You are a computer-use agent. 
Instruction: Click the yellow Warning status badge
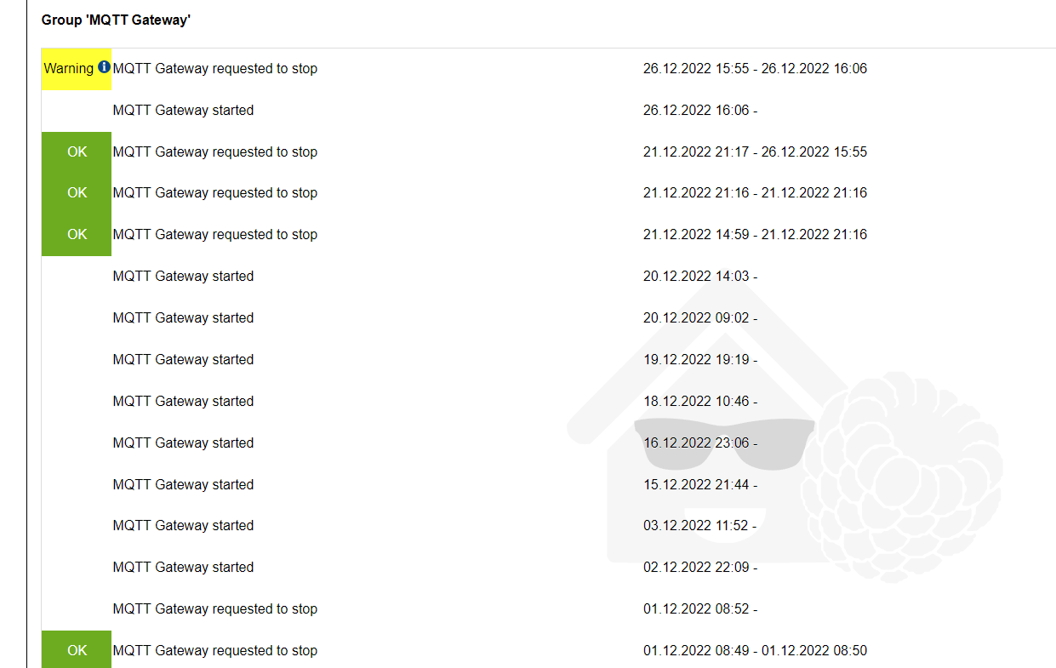[x=69, y=69]
